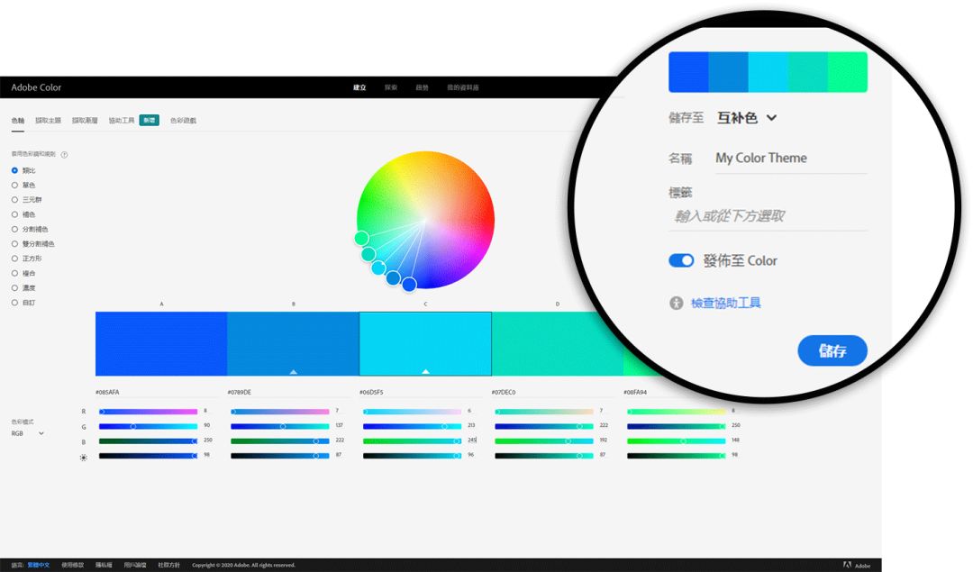
Task: Click the brightness sun icon left of the sliders
Action: pos(84,457)
